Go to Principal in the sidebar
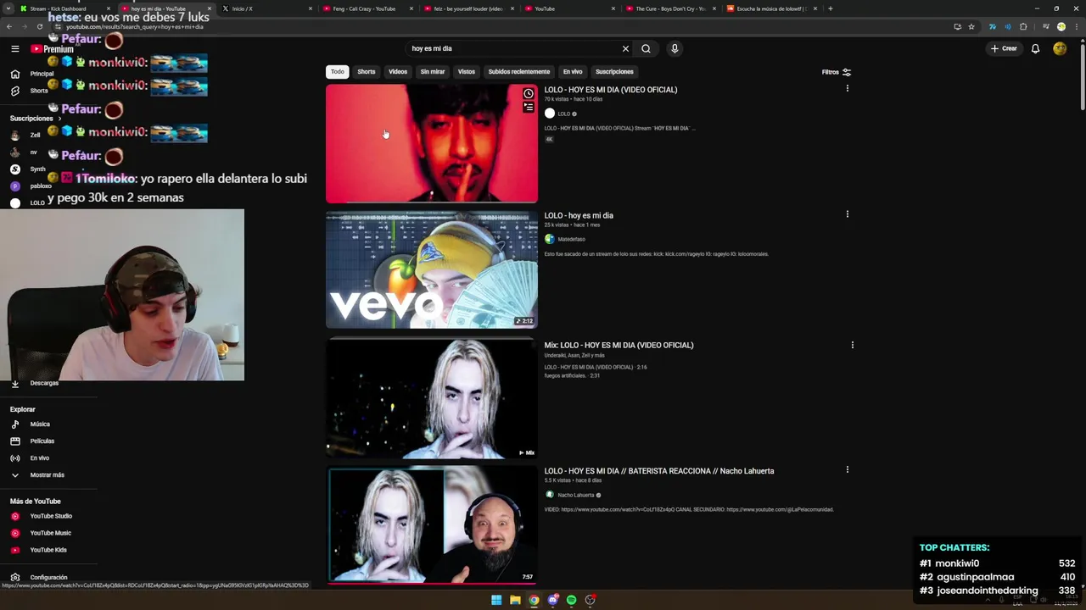1086x610 pixels. pyautogui.click(x=41, y=74)
